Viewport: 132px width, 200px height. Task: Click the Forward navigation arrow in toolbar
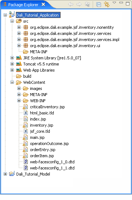coord(79,4)
